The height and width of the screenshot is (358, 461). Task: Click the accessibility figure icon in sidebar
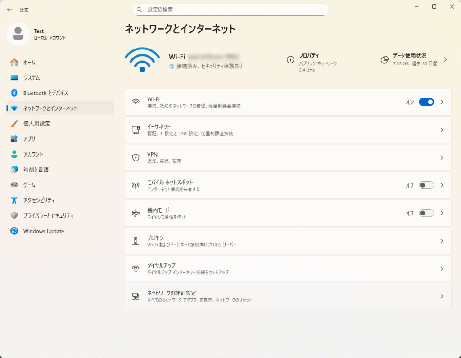click(14, 200)
